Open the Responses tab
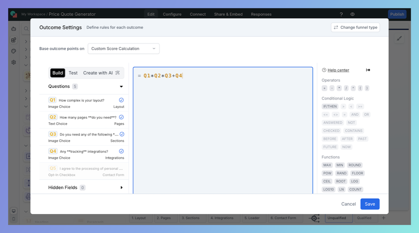 (261, 14)
